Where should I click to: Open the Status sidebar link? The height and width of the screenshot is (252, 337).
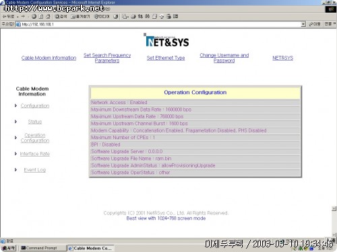[35, 122]
